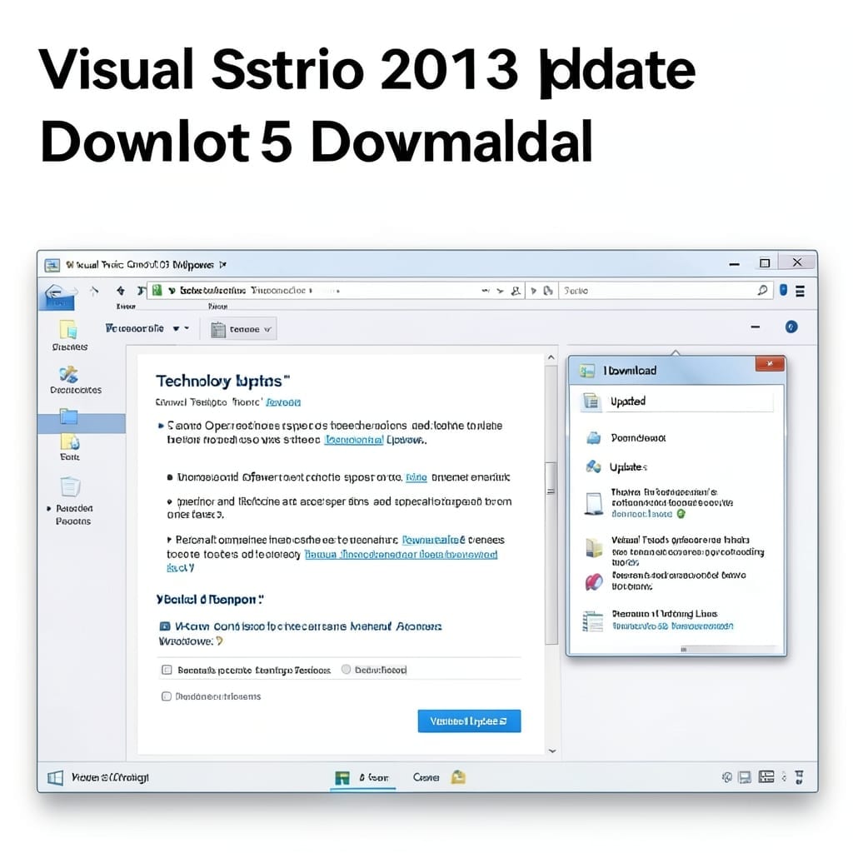Select the Uppated row in Download panel

pos(676,402)
